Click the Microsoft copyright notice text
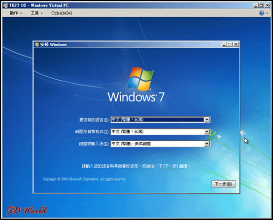Image resolution: width=273 pixels, height=220 pixels. pos(84,179)
